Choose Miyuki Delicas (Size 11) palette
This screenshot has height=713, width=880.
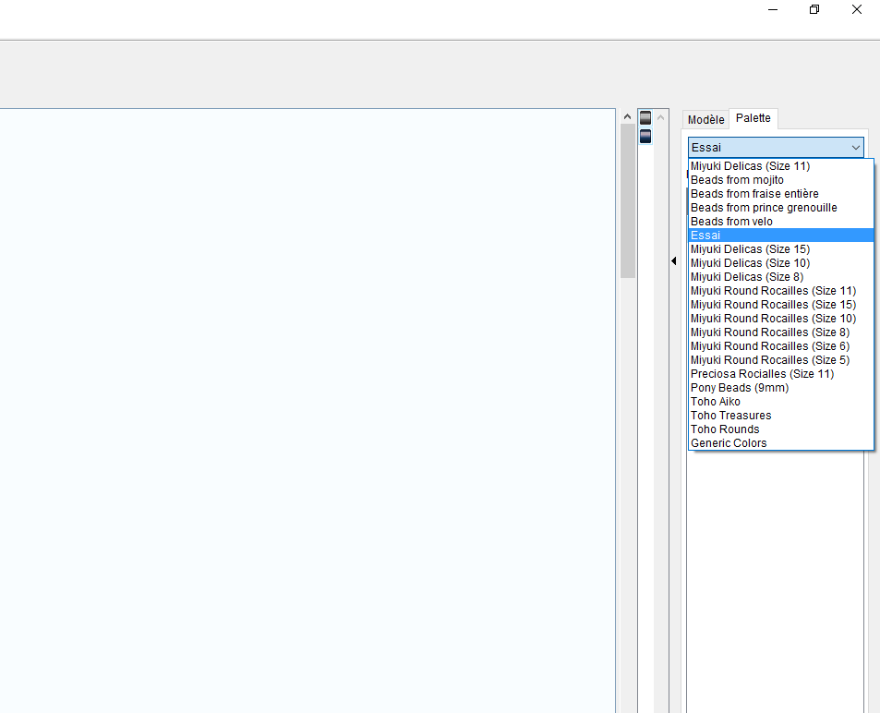[x=750, y=166]
